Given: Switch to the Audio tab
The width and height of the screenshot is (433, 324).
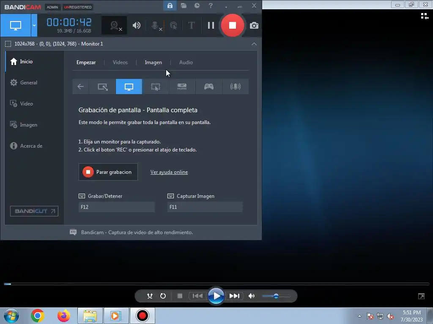Looking at the screenshot, I should [186, 62].
